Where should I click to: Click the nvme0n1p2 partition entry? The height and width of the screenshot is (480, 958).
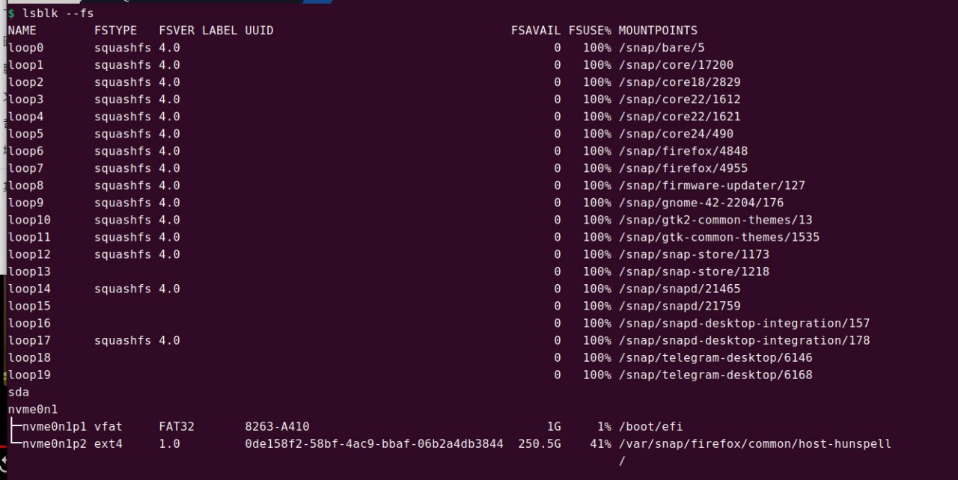coord(54,443)
